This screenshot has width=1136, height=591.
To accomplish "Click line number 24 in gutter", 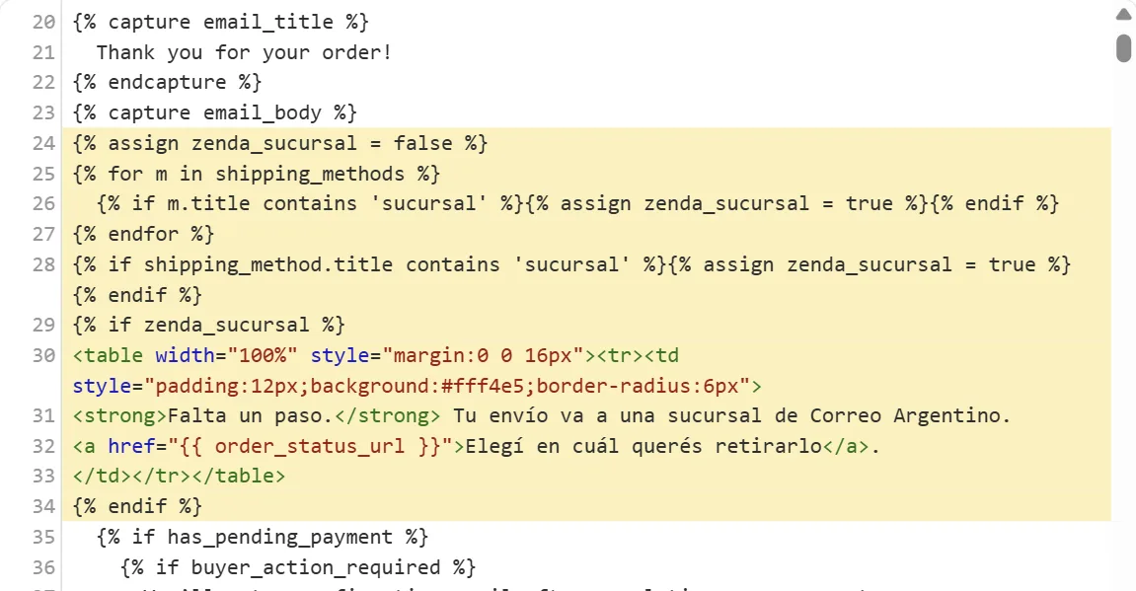I will point(43,143).
